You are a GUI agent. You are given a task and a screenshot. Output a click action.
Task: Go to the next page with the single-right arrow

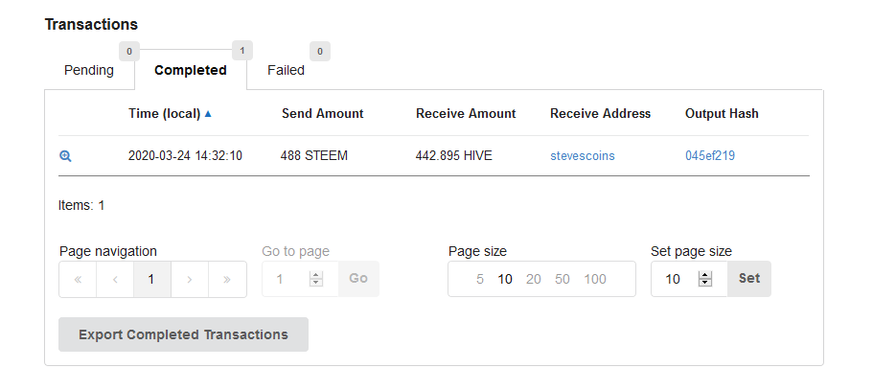pyautogui.click(x=190, y=279)
